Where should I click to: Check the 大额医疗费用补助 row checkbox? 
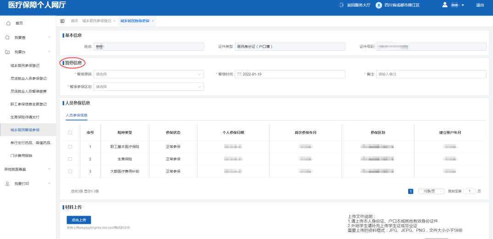click(70, 171)
